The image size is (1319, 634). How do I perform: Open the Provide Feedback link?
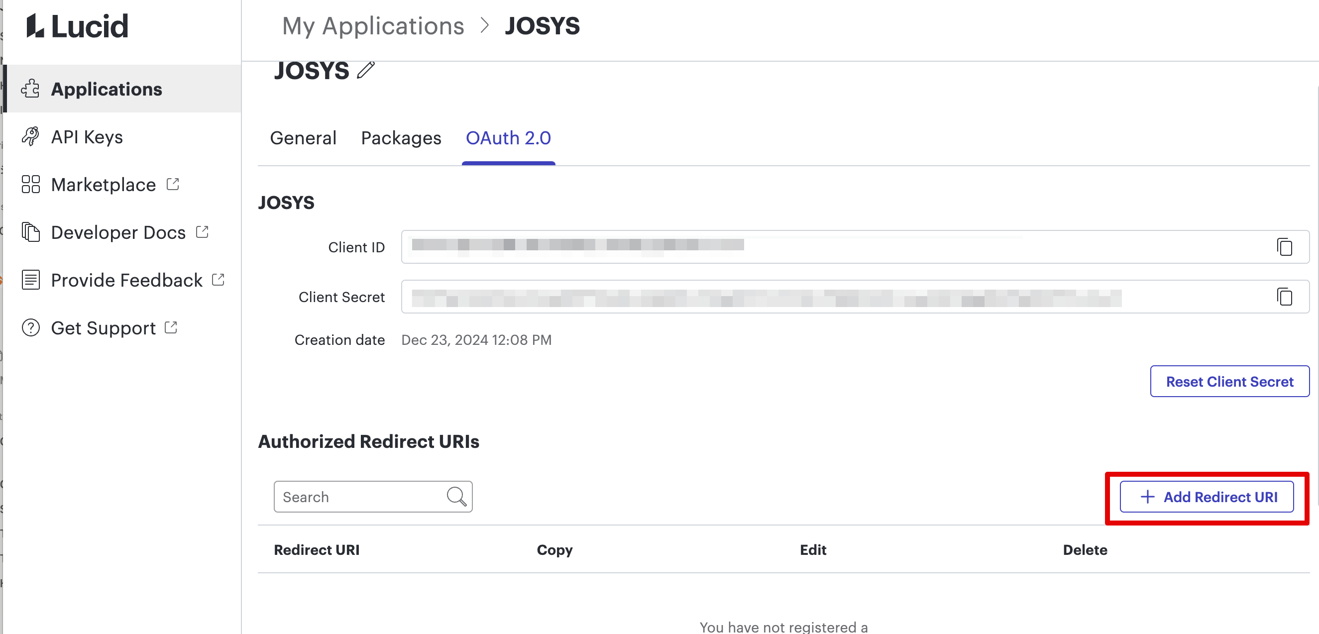coord(126,280)
